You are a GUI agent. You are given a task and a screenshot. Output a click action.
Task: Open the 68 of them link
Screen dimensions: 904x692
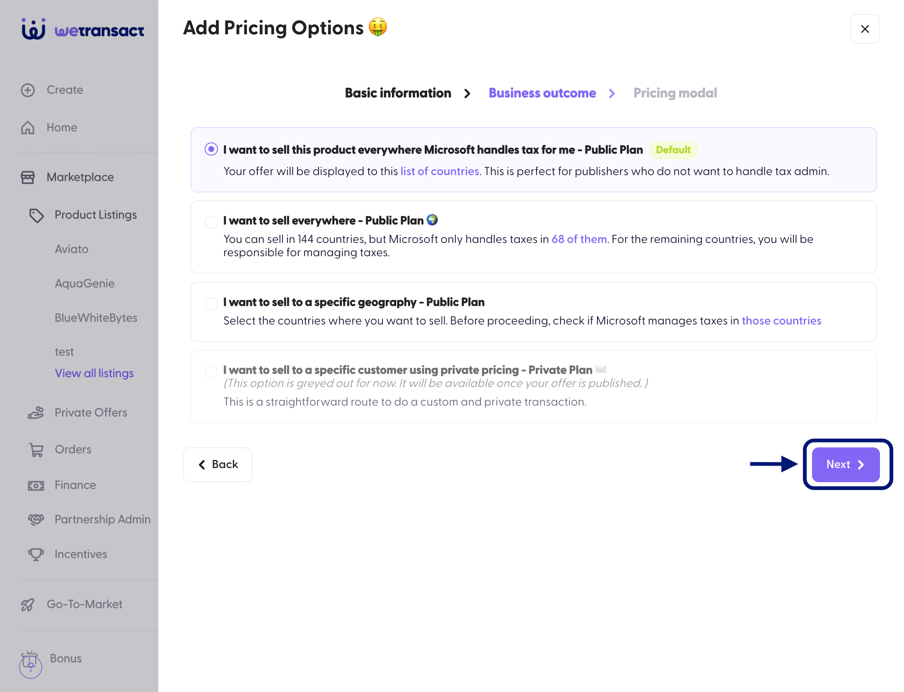tap(579, 239)
